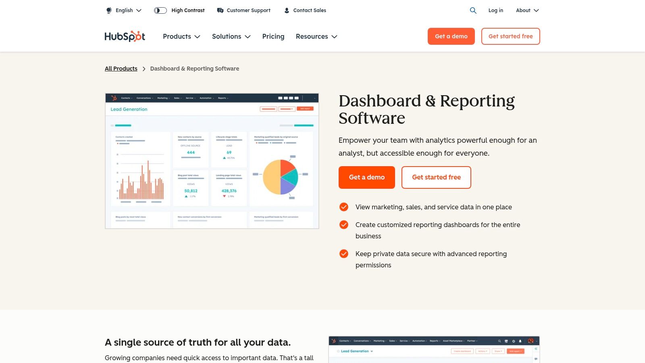The width and height of the screenshot is (645, 363).
Task: Click the checkmark beside the private data bullet
Action: (343, 254)
